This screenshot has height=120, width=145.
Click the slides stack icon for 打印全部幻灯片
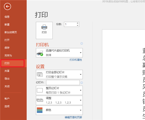click(40, 74)
